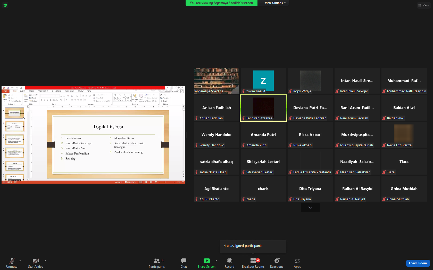
Task: Switch to the SLIDE SHOW ribbon tab
Action: tap(70, 91)
